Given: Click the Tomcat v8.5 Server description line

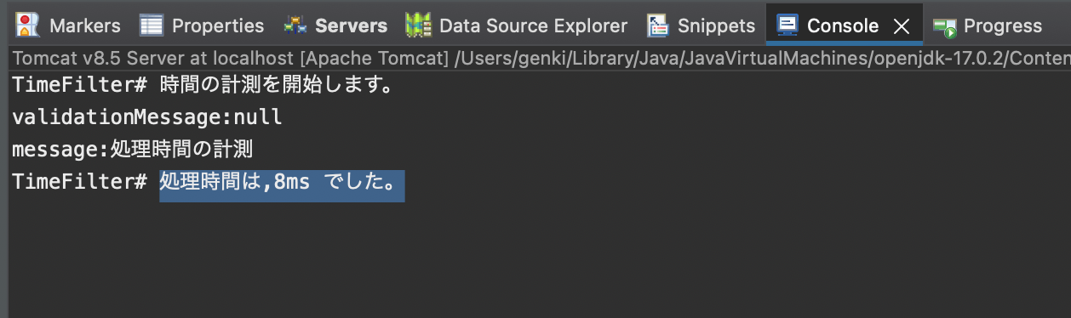Looking at the screenshot, I should coord(541,59).
